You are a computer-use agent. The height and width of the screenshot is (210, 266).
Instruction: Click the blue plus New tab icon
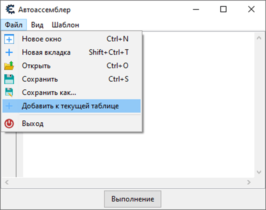[9, 53]
